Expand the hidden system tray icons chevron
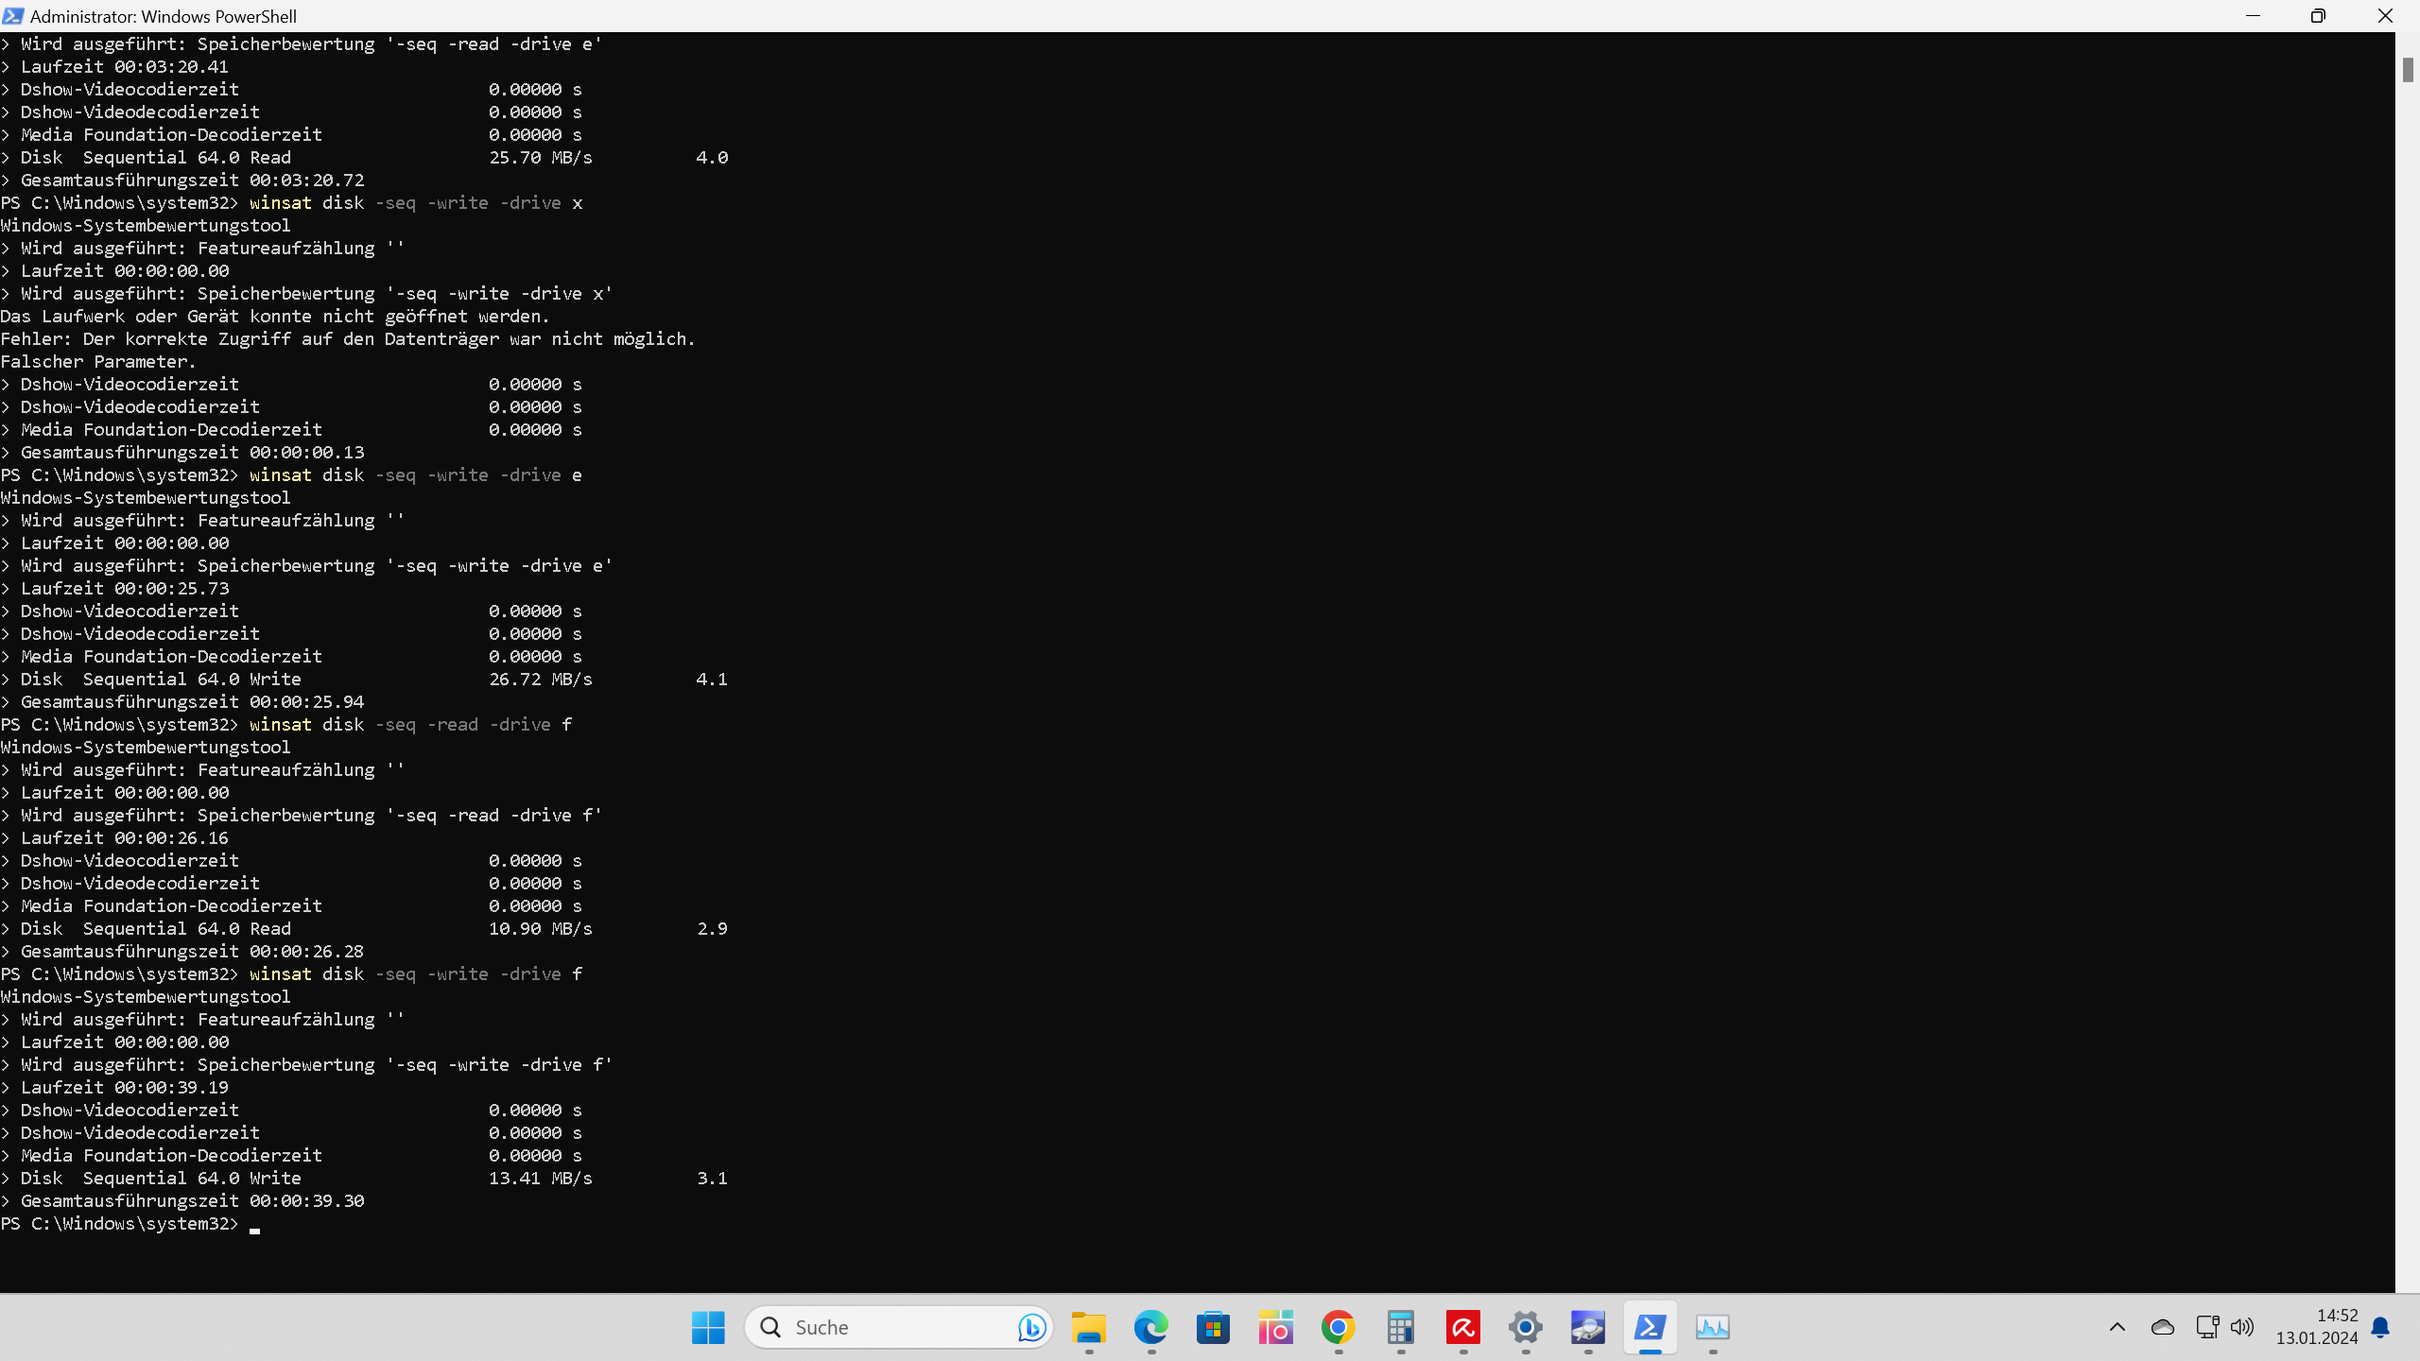Screen dimensions: 2420x1361 point(2117,1327)
